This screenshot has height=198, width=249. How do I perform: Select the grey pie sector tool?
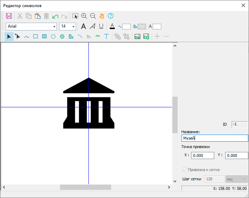point(88,37)
